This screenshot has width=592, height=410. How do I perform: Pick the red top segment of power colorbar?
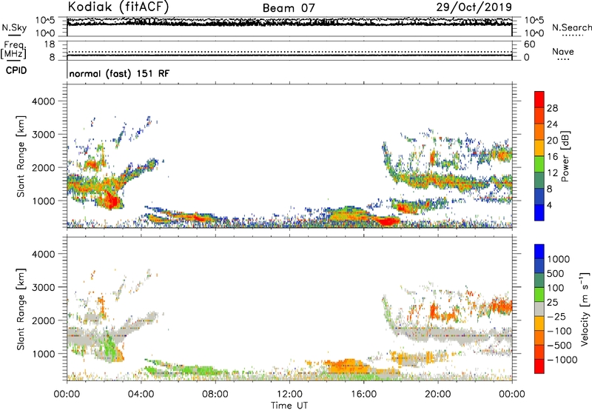539,99
